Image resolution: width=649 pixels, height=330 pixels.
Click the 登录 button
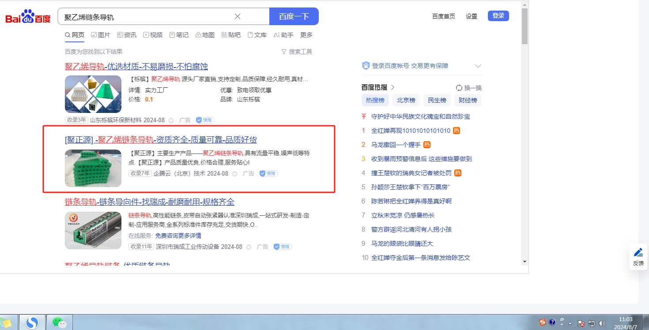pyautogui.click(x=498, y=16)
